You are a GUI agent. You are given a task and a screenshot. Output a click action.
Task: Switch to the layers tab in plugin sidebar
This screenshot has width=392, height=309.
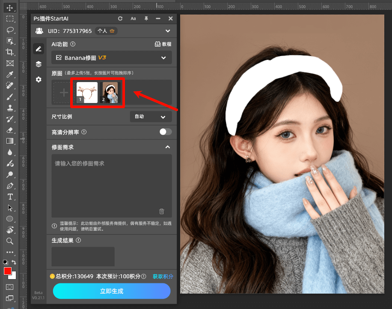(x=39, y=64)
